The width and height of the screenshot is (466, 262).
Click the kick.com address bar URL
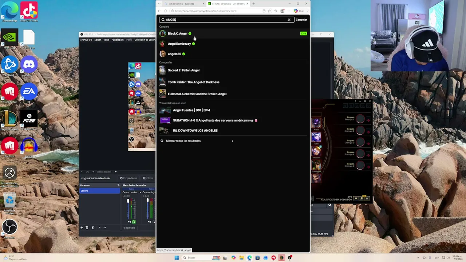click(x=206, y=11)
